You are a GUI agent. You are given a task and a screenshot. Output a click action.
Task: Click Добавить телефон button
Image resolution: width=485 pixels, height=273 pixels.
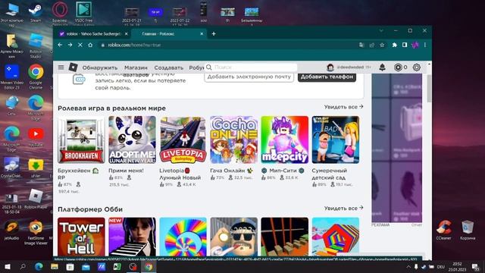327,77
